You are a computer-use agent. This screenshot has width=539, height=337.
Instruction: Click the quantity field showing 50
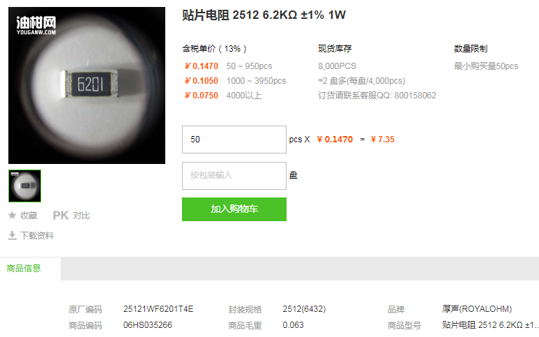[x=234, y=140]
